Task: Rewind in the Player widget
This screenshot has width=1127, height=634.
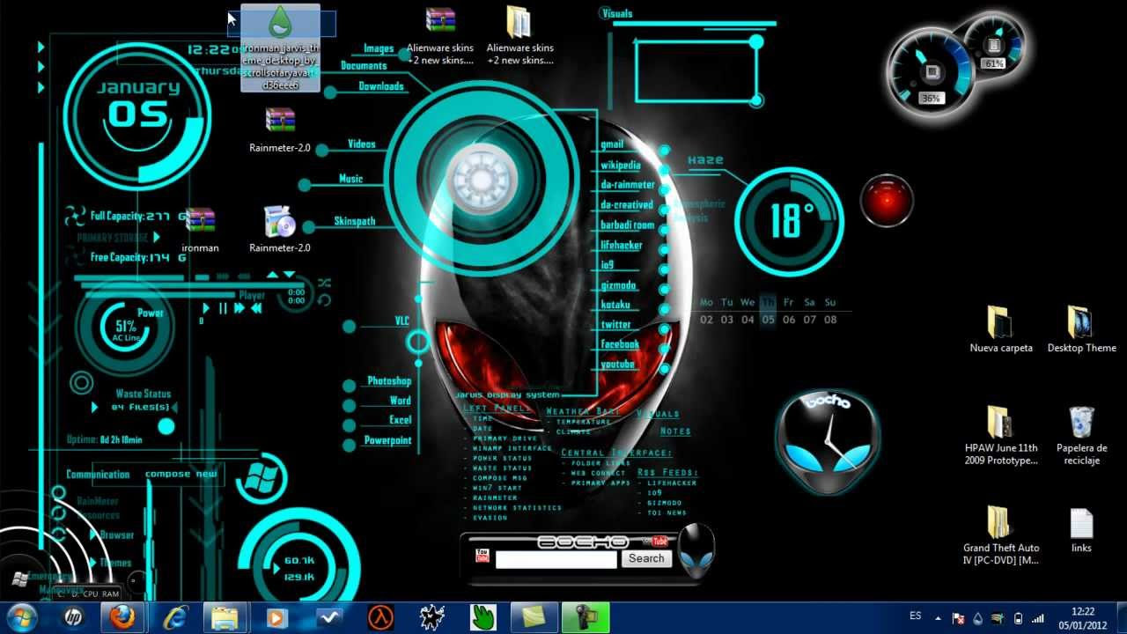Action: 256,308
